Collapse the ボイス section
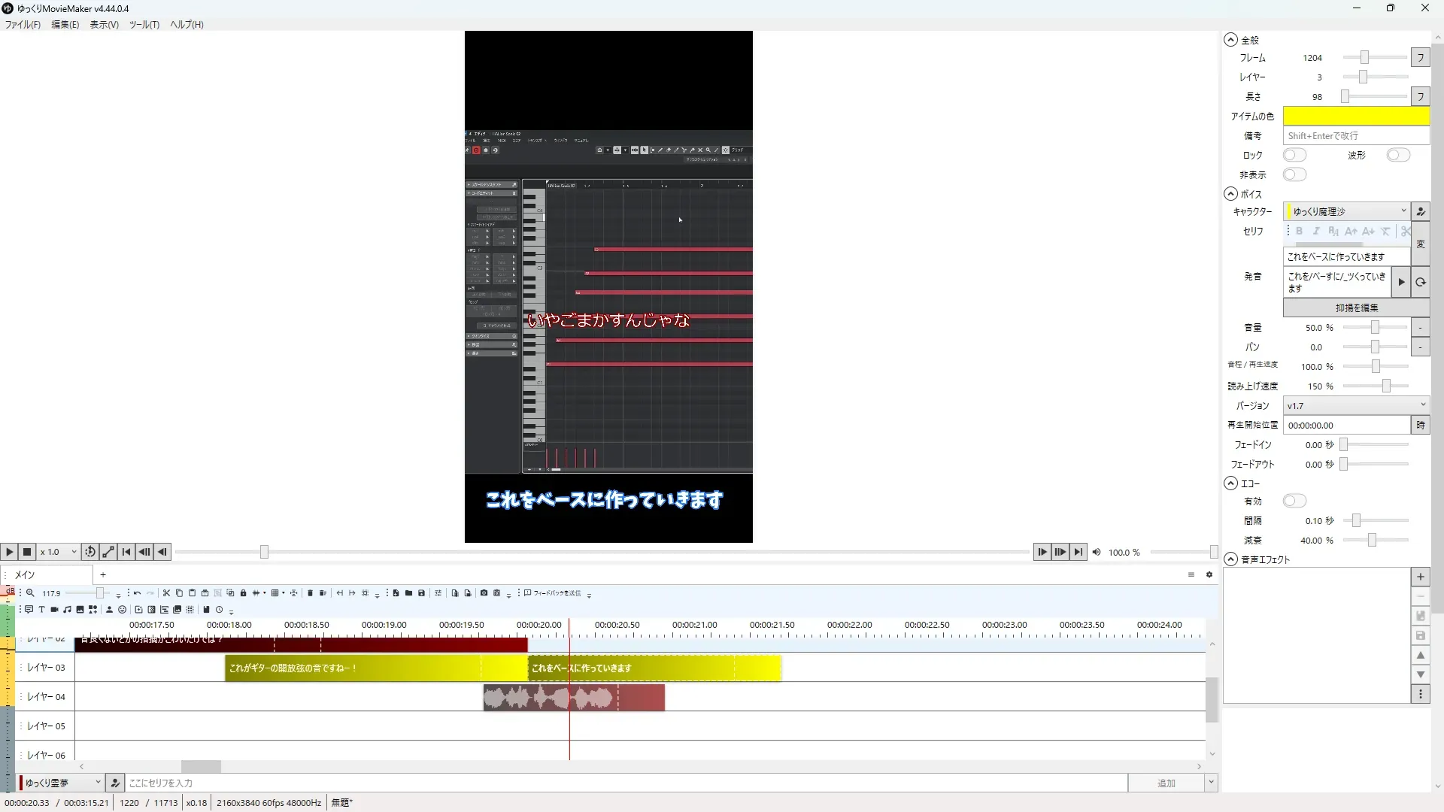Viewport: 1444px width, 812px height. 1231,194
